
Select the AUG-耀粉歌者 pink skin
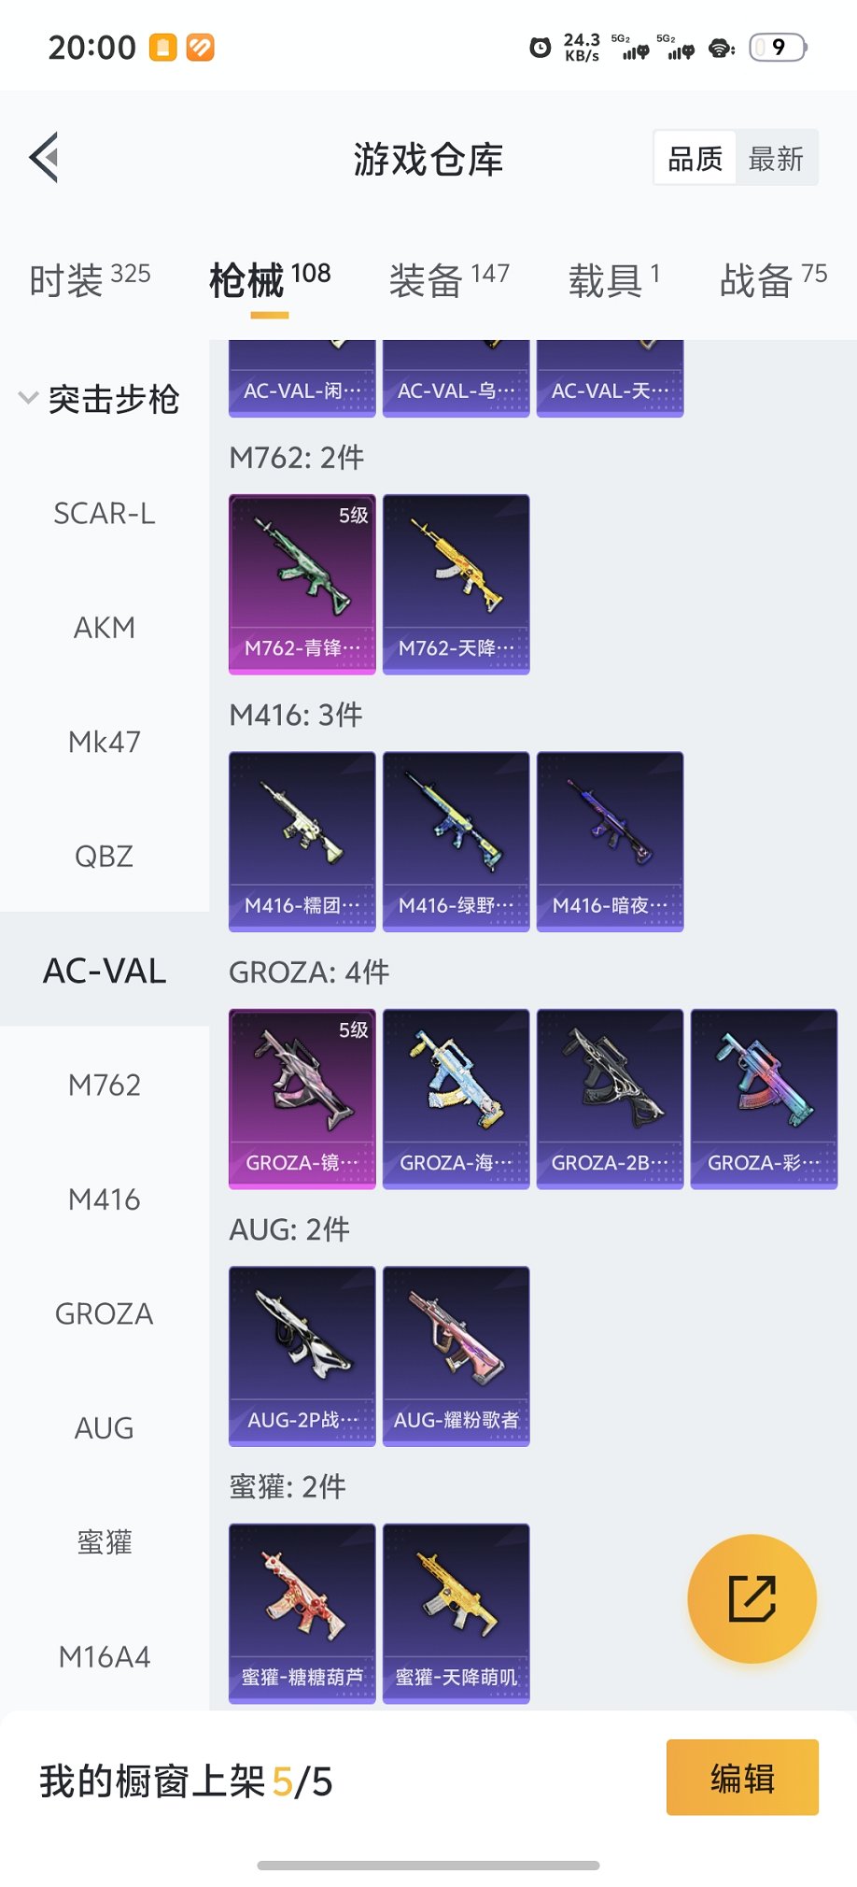click(457, 1355)
